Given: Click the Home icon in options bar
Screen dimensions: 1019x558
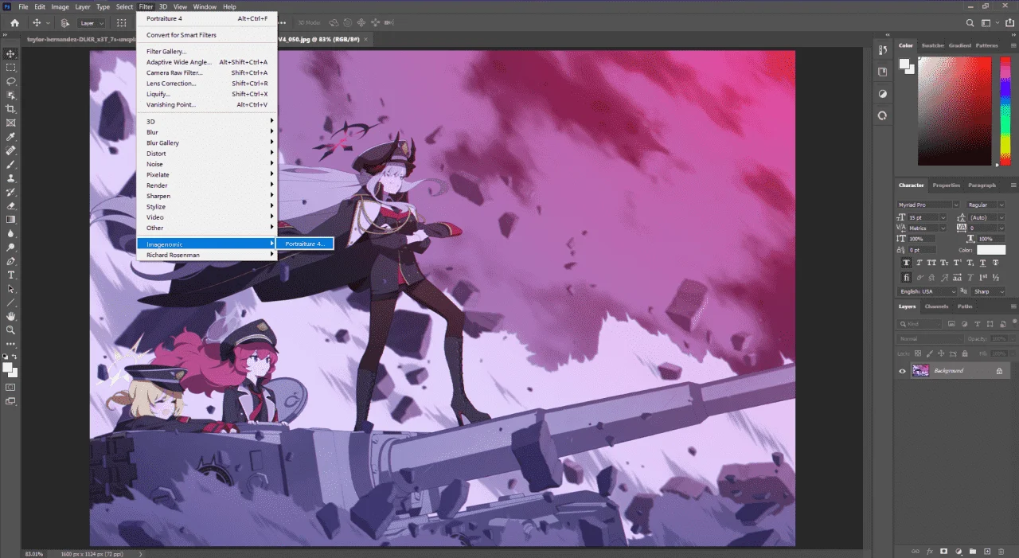Looking at the screenshot, I should tap(14, 23).
